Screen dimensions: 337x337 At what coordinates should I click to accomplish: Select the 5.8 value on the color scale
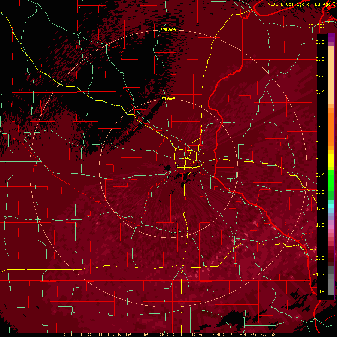pyautogui.click(x=320, y=125)
